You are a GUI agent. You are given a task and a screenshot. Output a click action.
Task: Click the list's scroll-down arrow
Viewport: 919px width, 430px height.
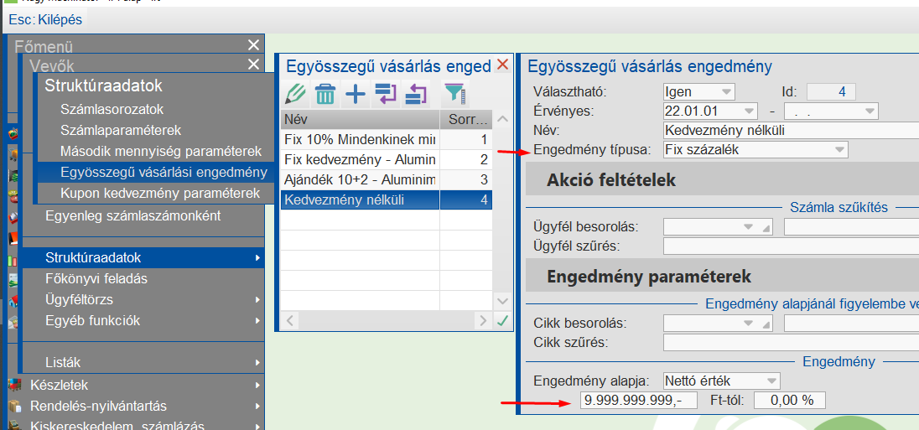point(502,301)
